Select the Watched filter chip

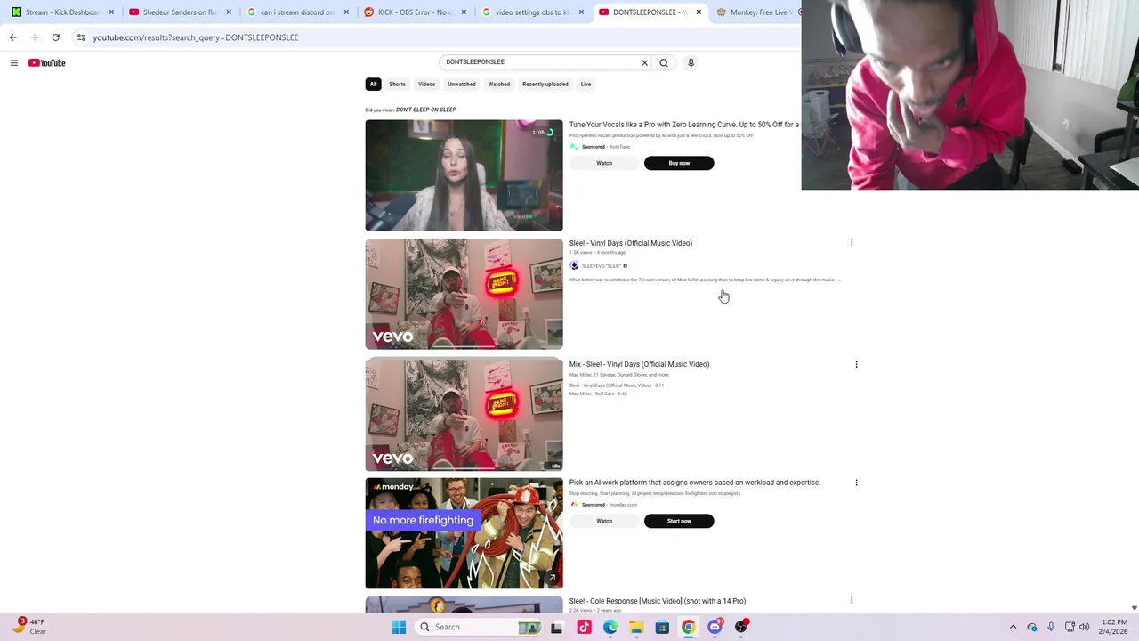pyautogui.click(x=498, y=84)
